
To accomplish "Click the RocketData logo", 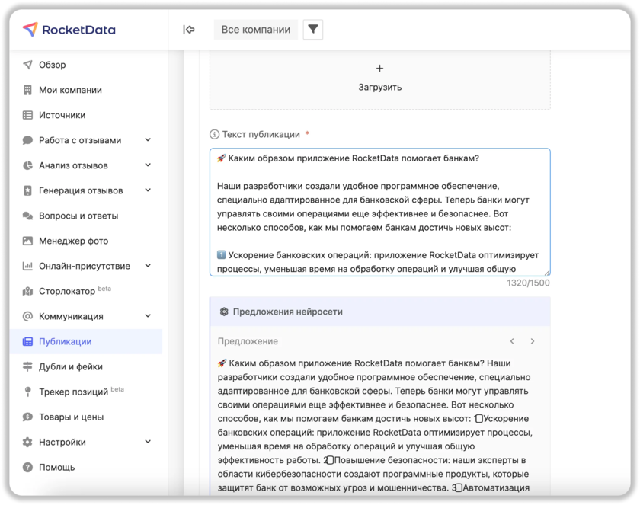I will [x=69, y=30].
